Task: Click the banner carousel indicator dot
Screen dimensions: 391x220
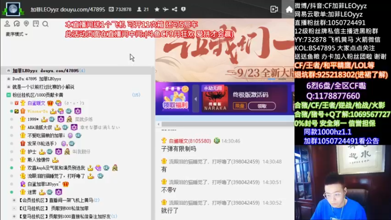Action: (x=272, y=79)
